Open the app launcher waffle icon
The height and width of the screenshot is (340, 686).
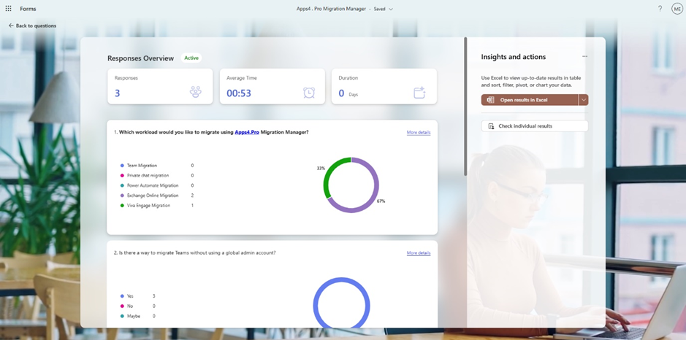(x=8, y=9)
